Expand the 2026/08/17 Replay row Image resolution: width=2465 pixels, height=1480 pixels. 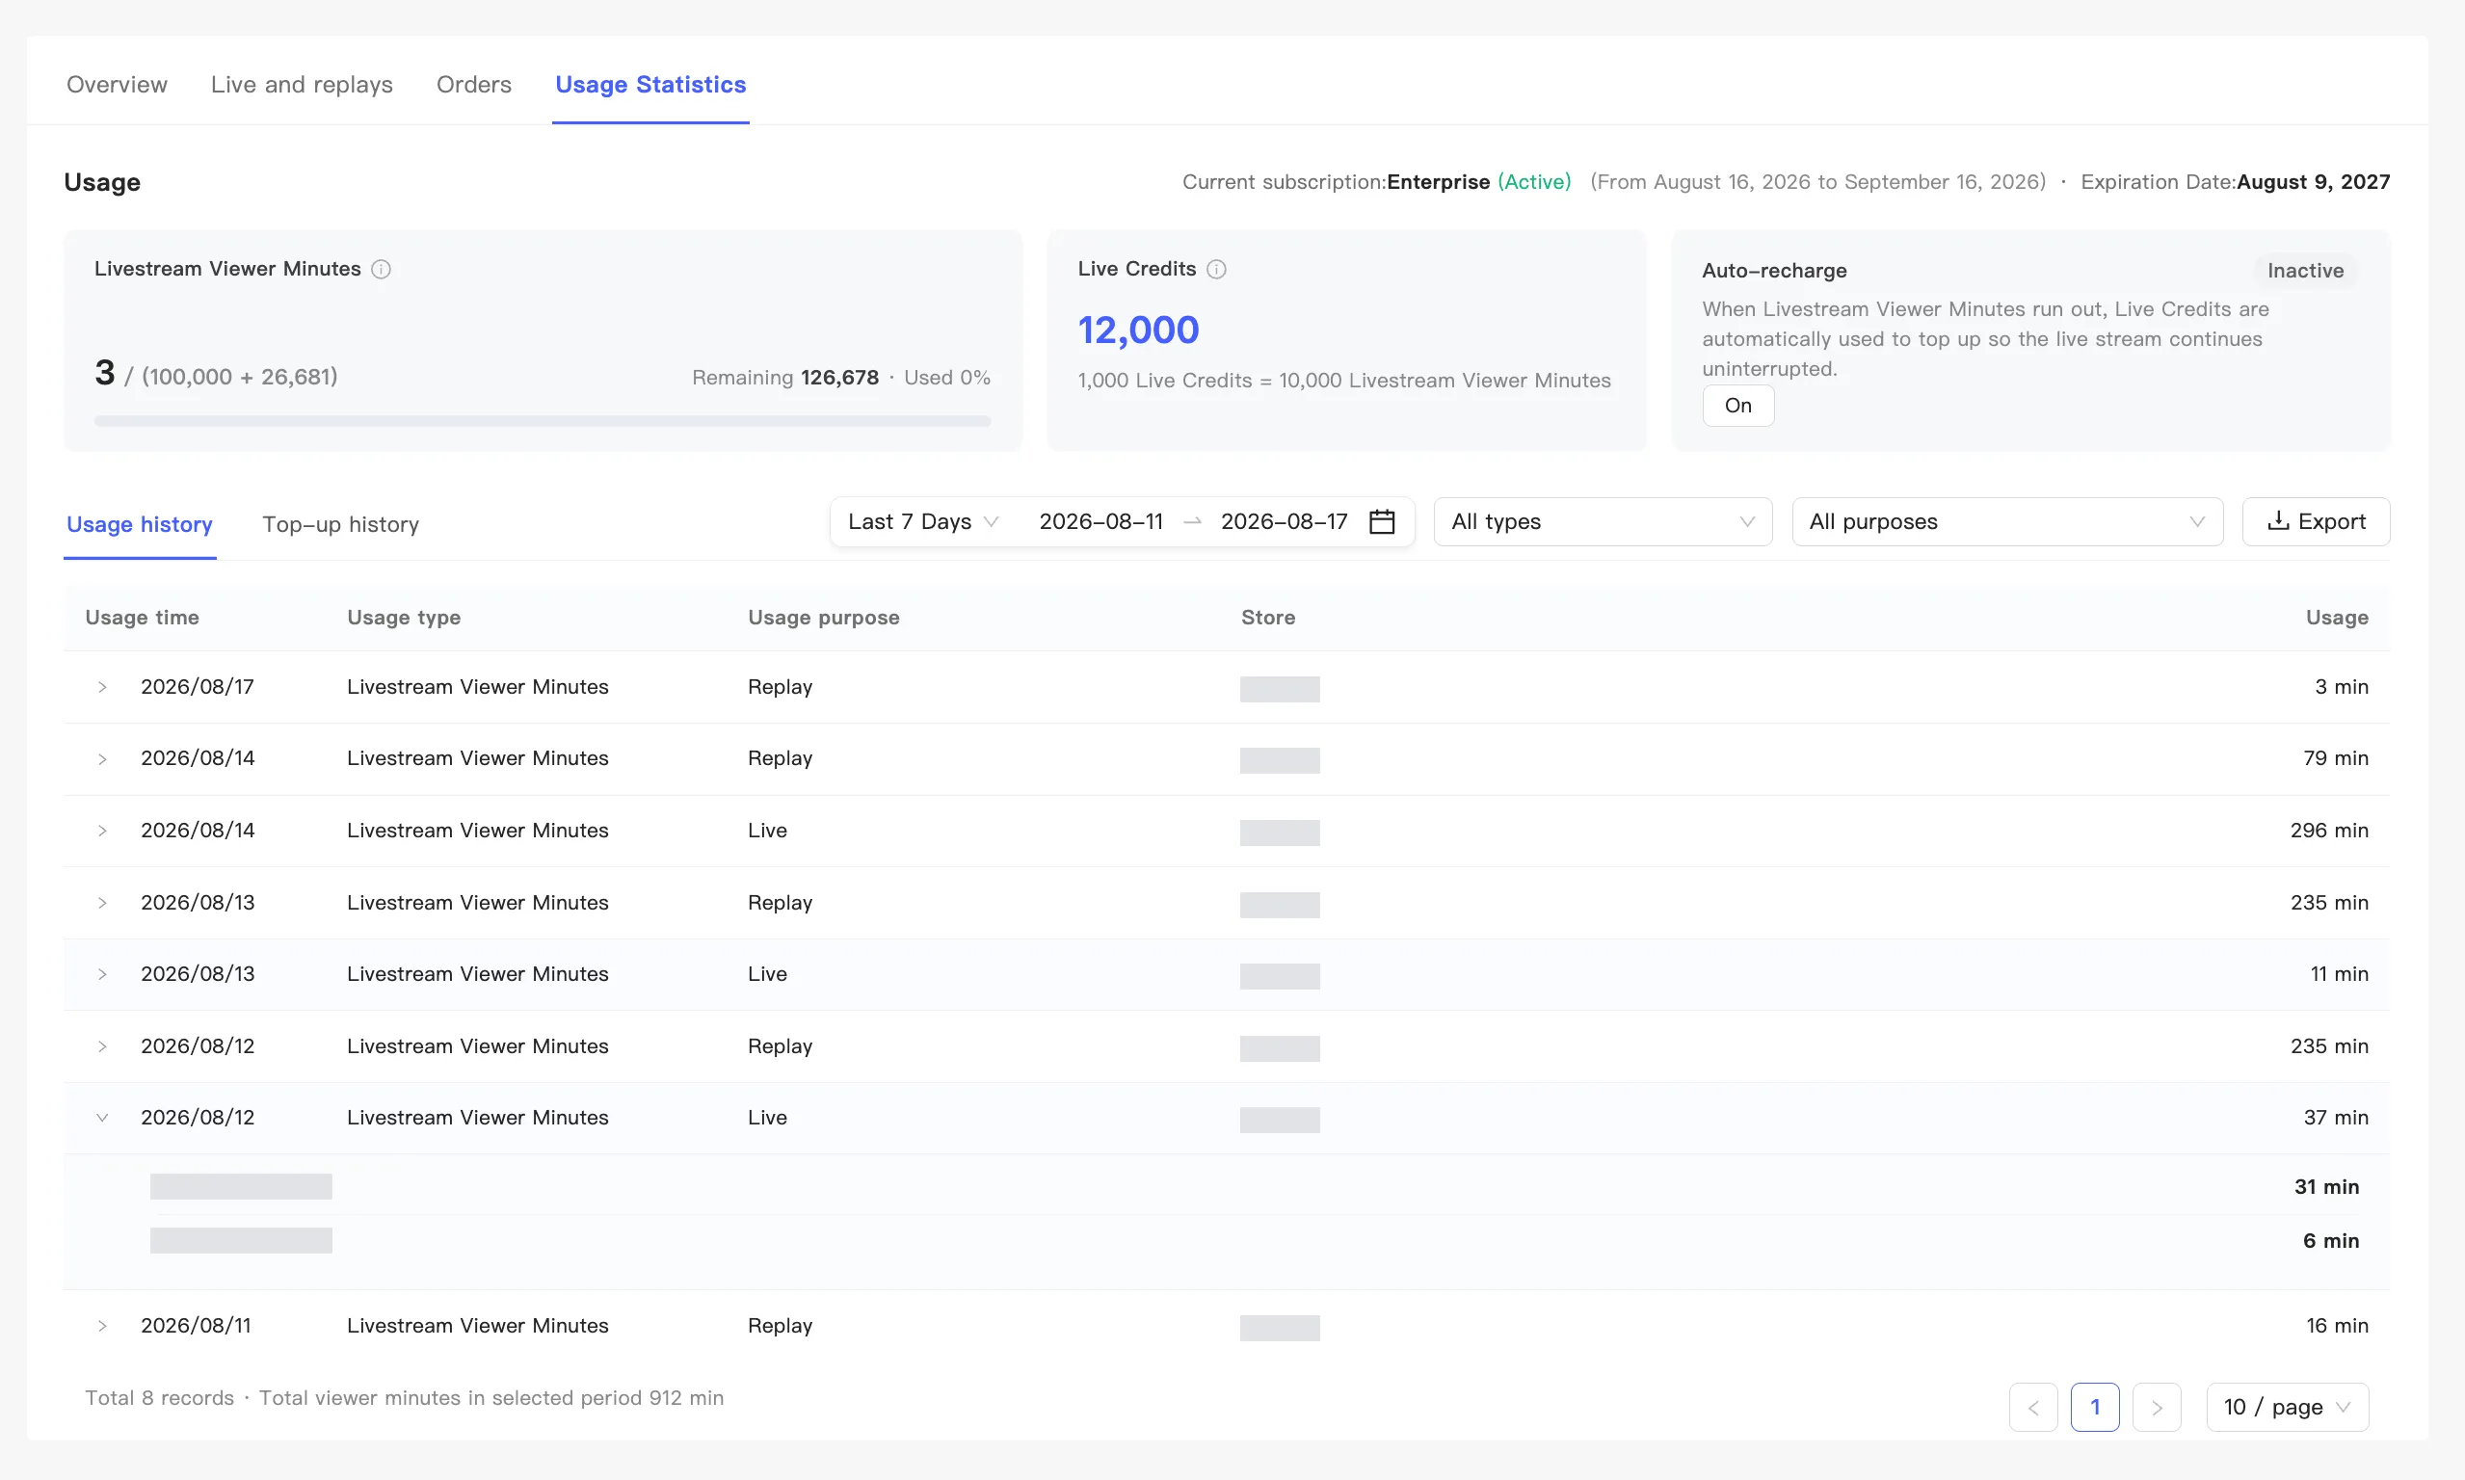(x=102, y=687)
